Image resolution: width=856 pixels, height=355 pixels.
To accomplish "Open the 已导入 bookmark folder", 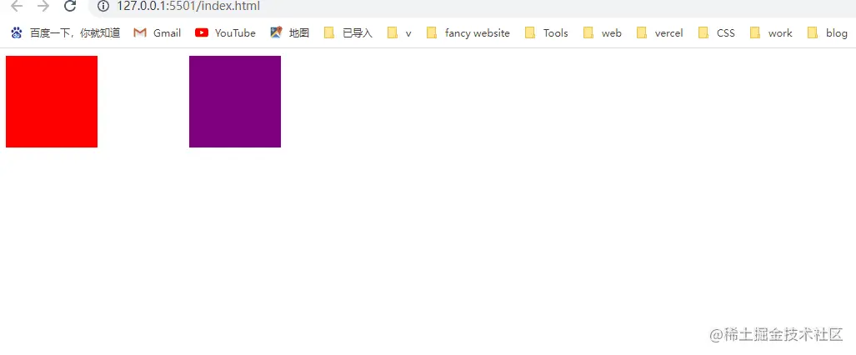I will [348, 32].
